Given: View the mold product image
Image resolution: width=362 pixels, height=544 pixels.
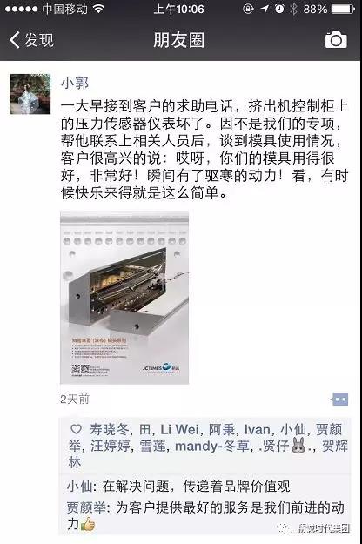Looking at the screenshot, I should coord(124,298).
